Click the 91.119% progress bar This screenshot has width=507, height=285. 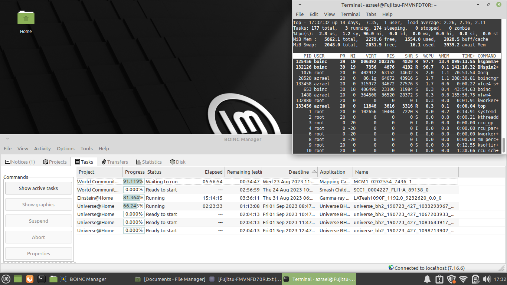click(x=134, y=181)
